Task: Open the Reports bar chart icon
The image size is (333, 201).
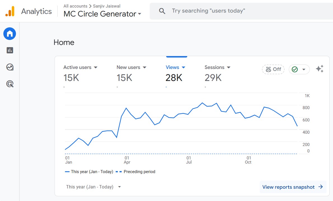Action: point(10,51)
